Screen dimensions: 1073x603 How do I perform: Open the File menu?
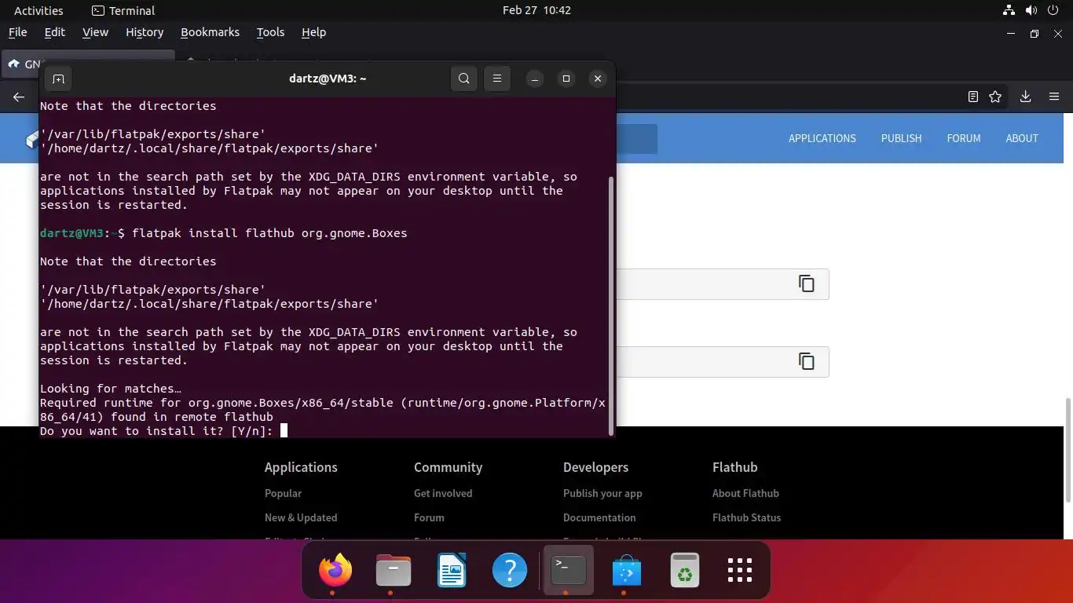coord(17,32)
